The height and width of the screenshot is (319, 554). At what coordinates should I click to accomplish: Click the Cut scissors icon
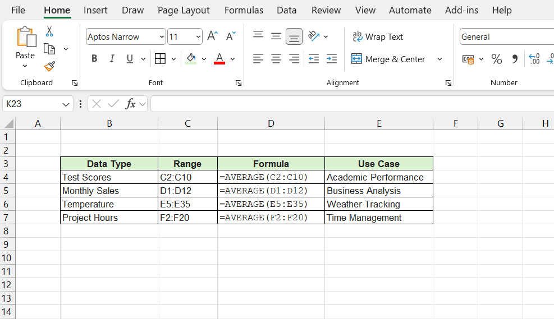point(49,31)
